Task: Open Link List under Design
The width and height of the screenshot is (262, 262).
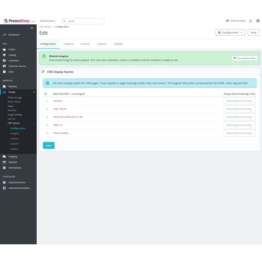Action: coord(11,119)
